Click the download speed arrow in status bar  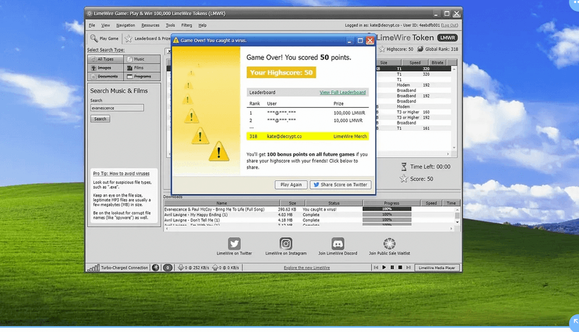point(180,268)
